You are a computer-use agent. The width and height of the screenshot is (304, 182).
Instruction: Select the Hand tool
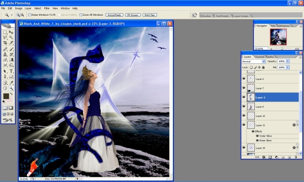point(5,88)
